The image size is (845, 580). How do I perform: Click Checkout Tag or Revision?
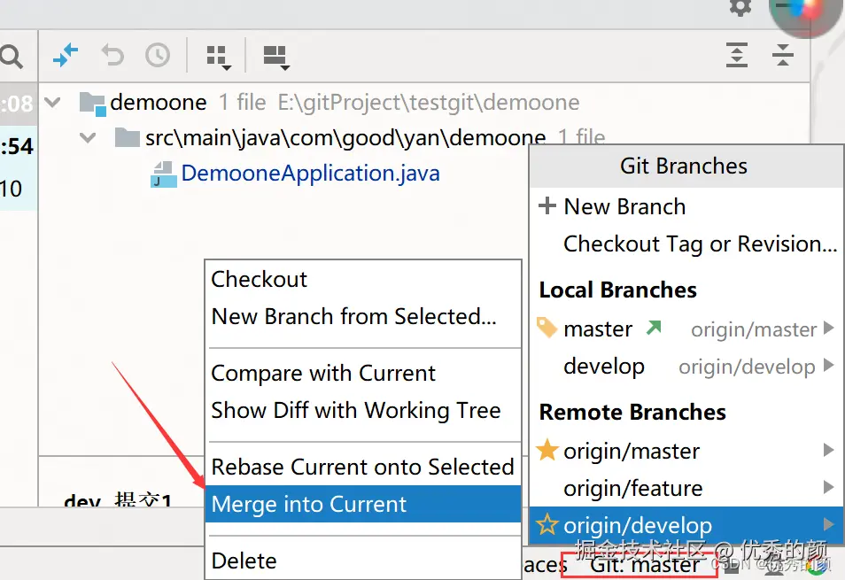click(x=700, y=244)
